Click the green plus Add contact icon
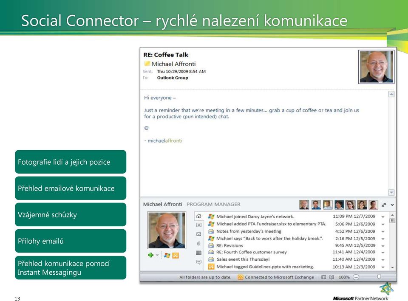The width and height of the screenshot is (408, 301). [x=150, y=255]
